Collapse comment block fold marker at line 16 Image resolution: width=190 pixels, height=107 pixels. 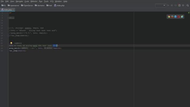click(x=8, y=28)
